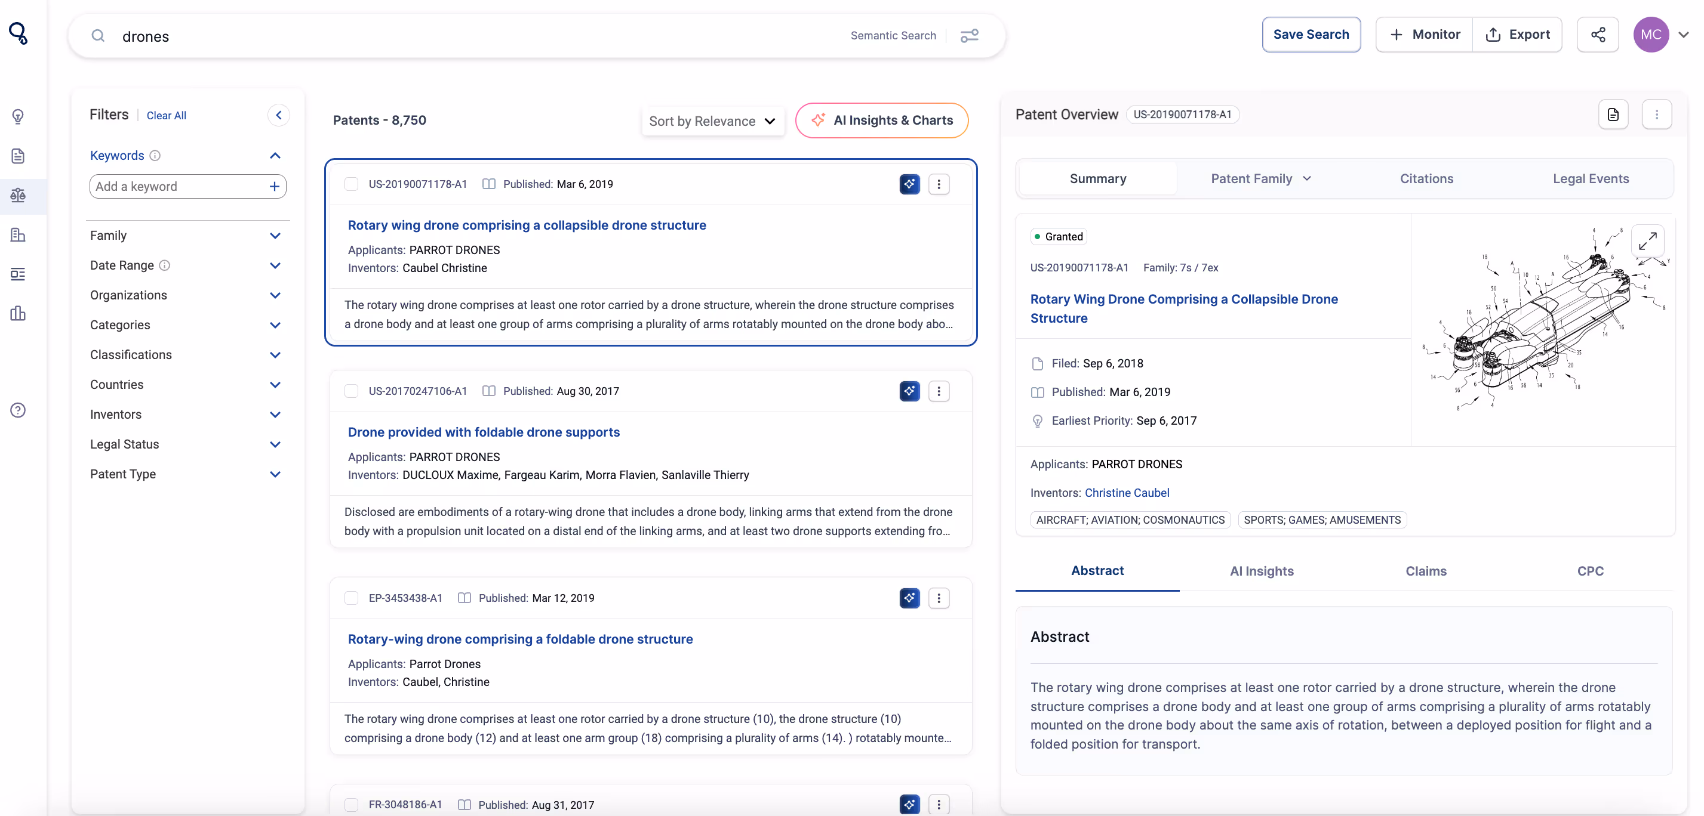Select checkbox for US-20190071178-A1
This screenshot has height=816, width=1704.
[x=351, y=184]
